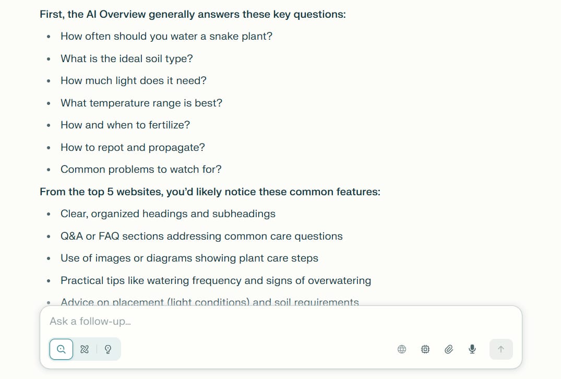Open the globe sources selector
Image resolution: width=561 pixels, height=379 pixels.
(x=402, y=349)
